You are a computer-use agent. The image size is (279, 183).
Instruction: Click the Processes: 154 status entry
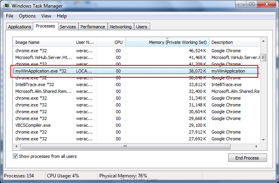(19, 176)
